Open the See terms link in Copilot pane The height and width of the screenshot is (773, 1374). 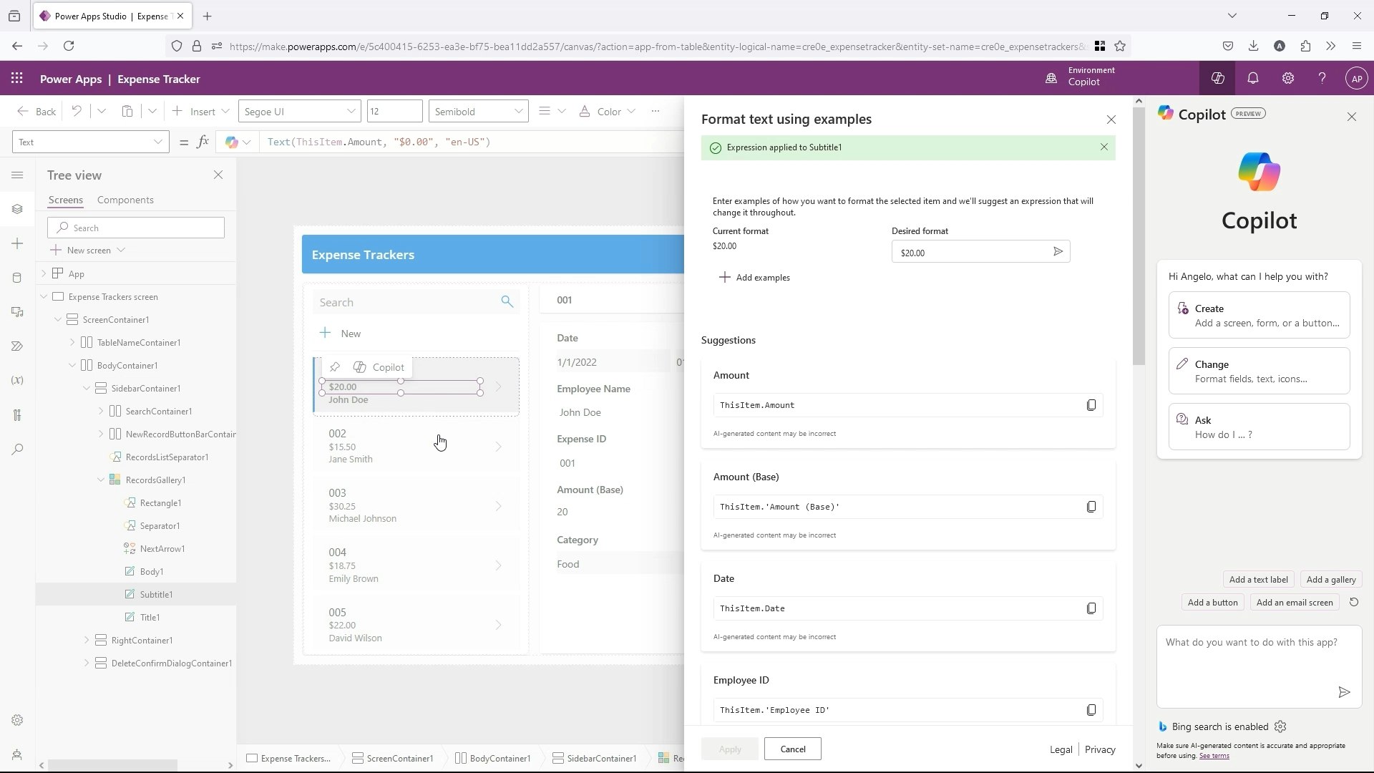pos(1214,756)
